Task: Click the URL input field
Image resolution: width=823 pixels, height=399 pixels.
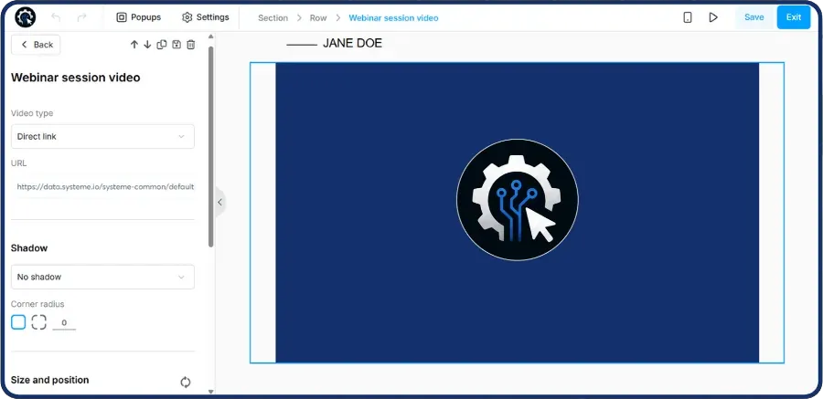Action: (102, 186)
